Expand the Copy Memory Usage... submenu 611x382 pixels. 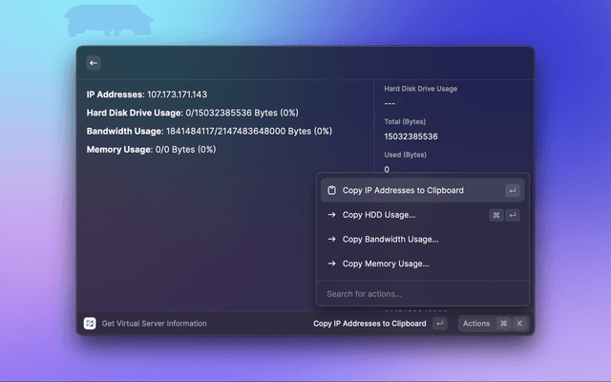click(x=386, y=264)
